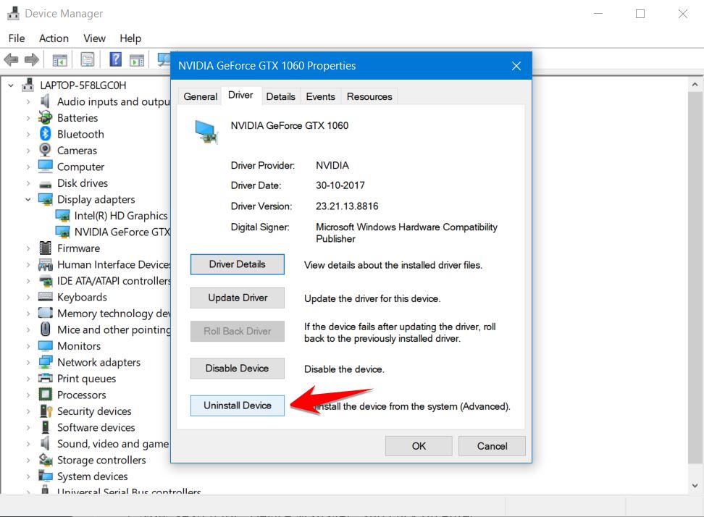This screenshot has width=704, height=517.
Task: Click the Update Driver button
Action: click(237, 298)
